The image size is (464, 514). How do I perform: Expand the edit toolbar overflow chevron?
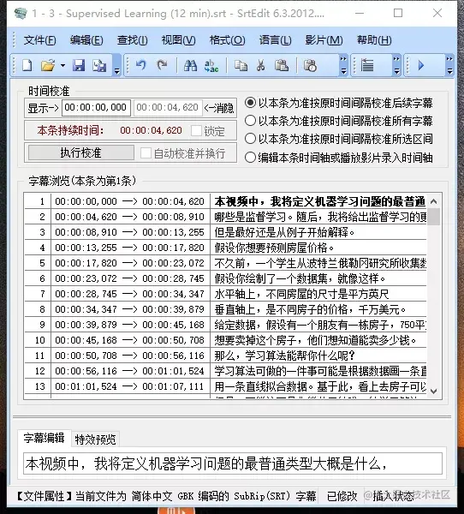[343, 66]
